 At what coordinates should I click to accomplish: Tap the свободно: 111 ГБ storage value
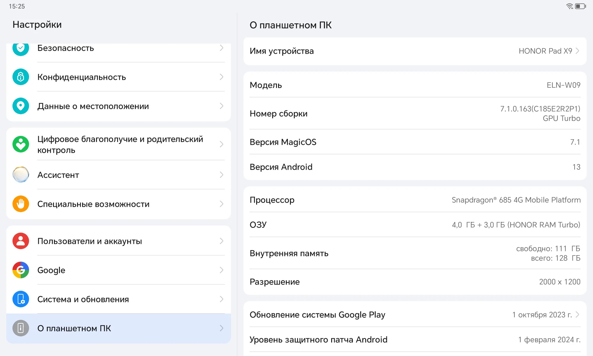548,249
